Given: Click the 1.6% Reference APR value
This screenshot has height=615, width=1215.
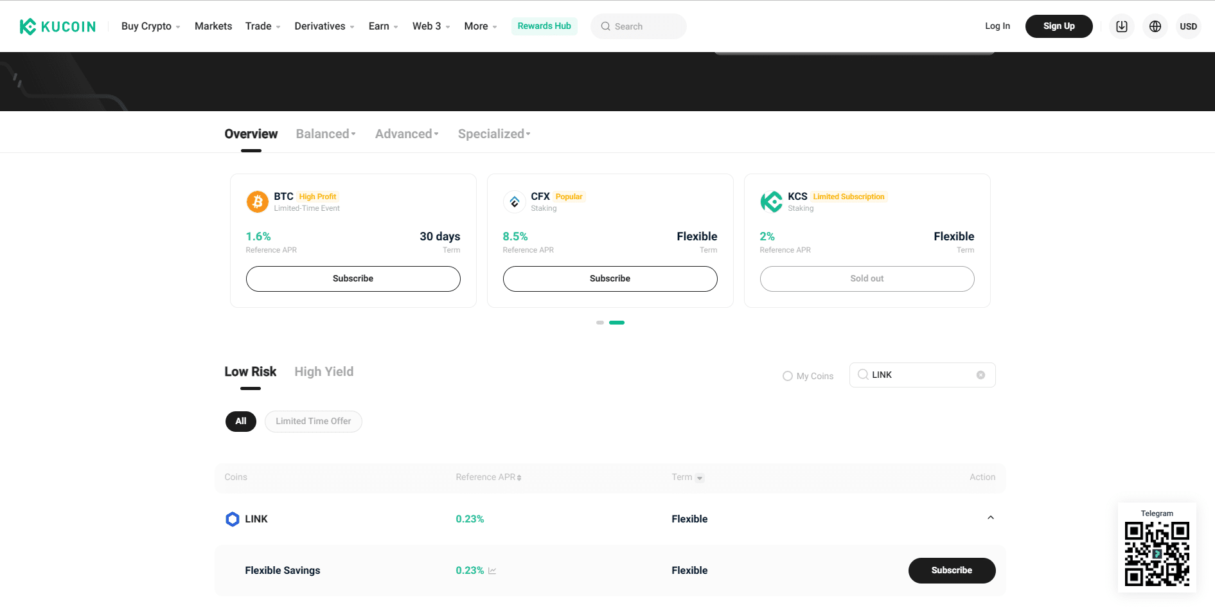Looking at the screenshot, I should (x=258, y=236).
